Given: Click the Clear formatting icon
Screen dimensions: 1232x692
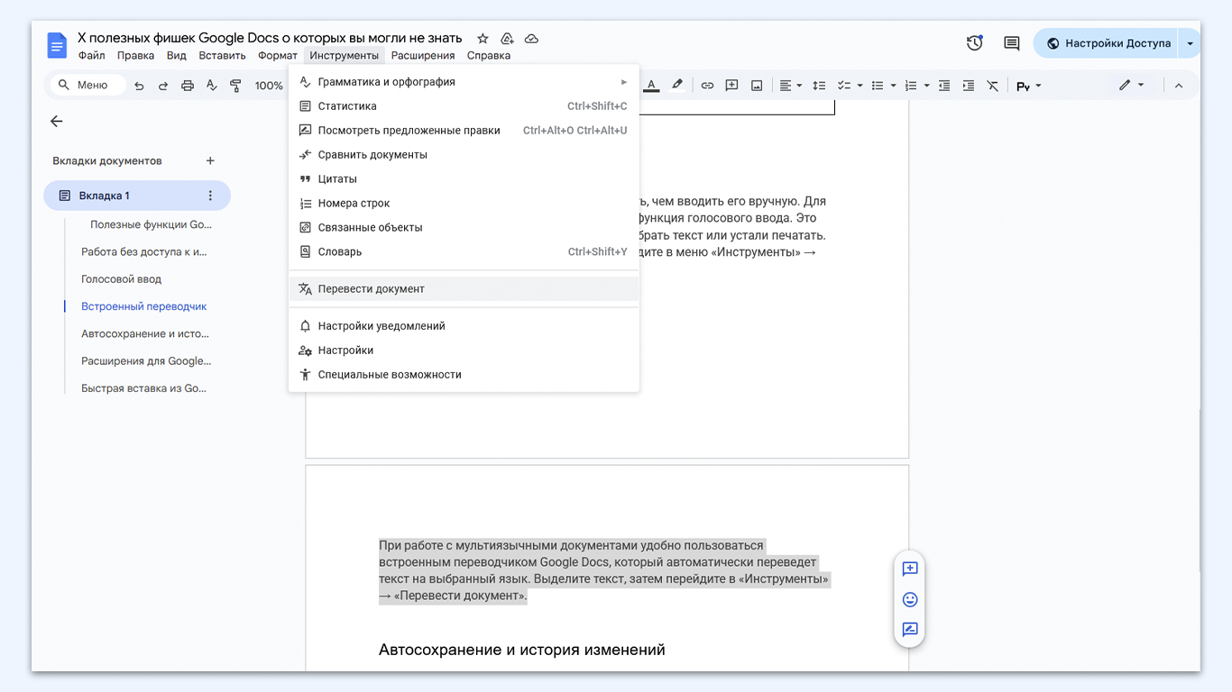Looking at the screenshot, I should (993, 86).
